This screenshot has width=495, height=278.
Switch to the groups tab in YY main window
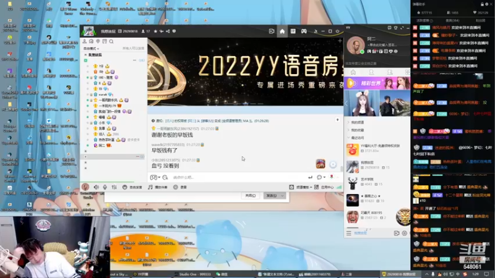click(x=390, y=72)
